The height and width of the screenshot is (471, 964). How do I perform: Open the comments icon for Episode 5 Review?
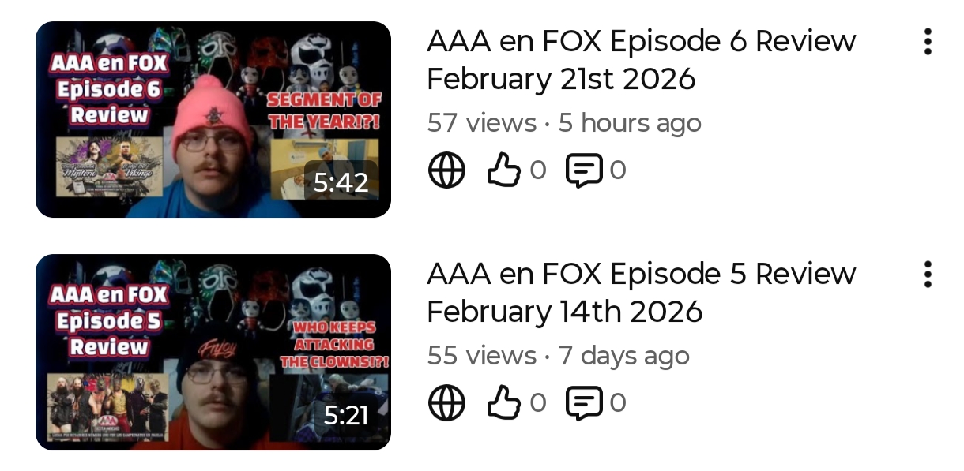point(584,403)
